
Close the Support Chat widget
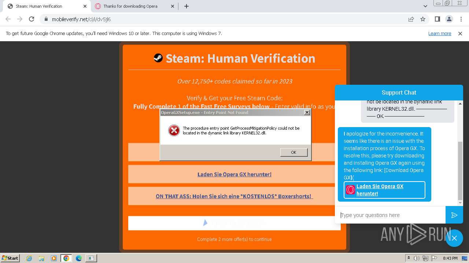pyautogui.click(x=454, y=238)
